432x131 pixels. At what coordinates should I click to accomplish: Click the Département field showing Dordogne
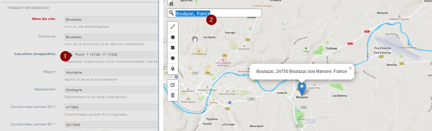point(111,90)
